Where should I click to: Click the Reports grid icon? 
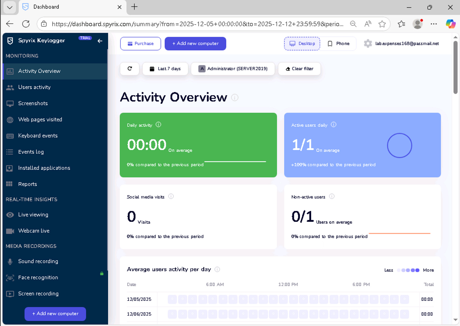coord(10,184)
